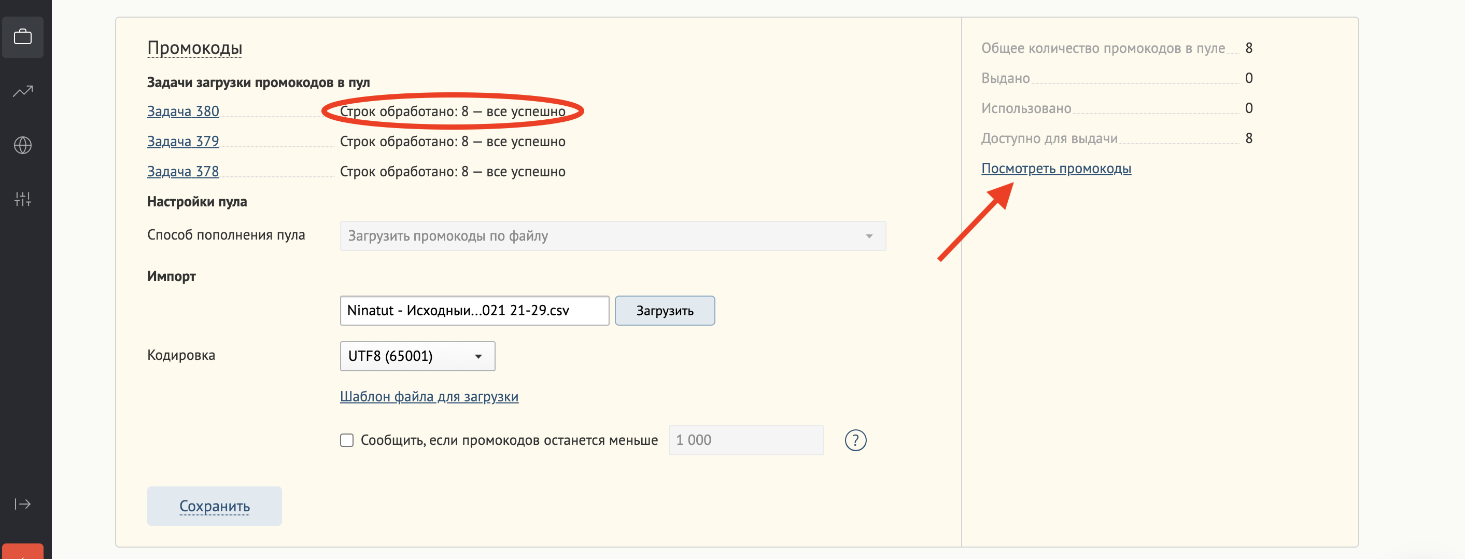Image resolution: width=1465 pixels, height=559 pixels.
Task: Enable notification when promo codes run low
Action: [x=347, y=440]
